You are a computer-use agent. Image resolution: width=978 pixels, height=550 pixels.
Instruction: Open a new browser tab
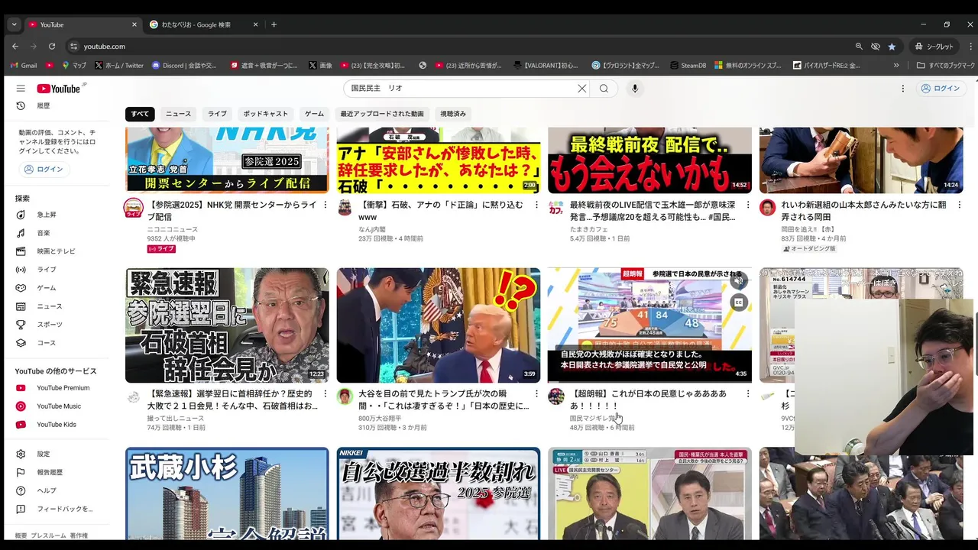(x=274, y=24)
